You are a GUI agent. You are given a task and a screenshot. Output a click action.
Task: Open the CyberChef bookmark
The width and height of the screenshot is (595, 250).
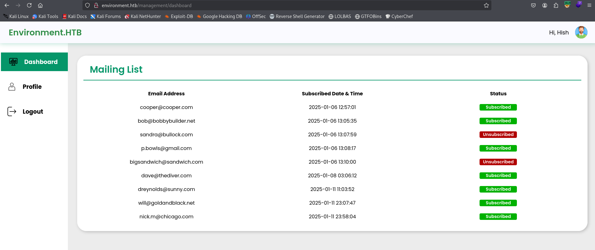tap(399, 16)
